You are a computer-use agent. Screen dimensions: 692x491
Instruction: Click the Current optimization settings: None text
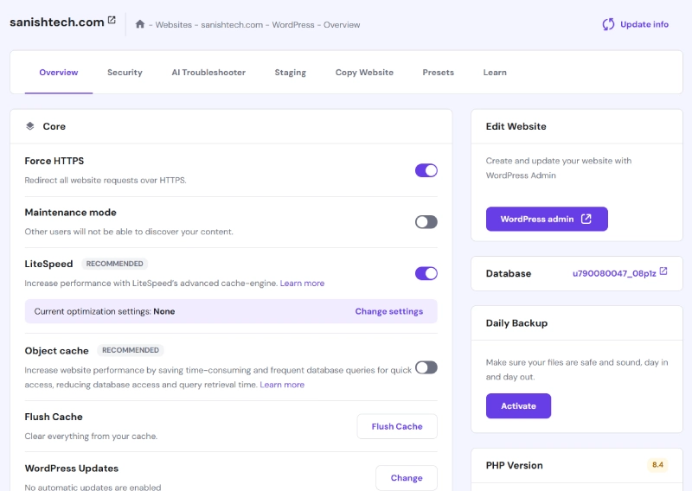pos(105,311)
